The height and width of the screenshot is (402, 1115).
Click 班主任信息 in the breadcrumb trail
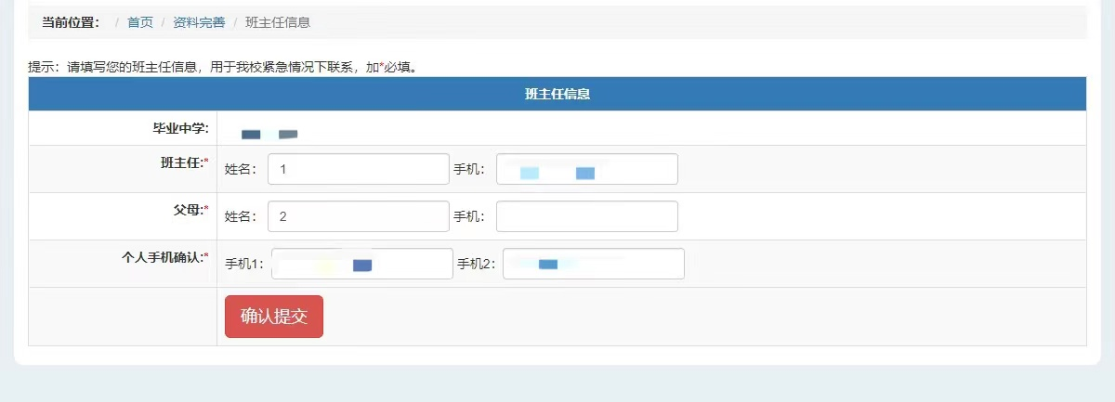point(278,22)
